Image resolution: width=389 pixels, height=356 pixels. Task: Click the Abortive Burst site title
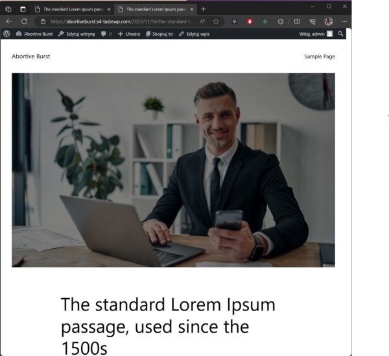point(30,57)
